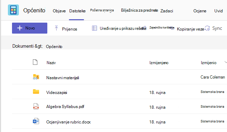Click the Algebra Syllabus PDF icon
The image size is (227, 132).
36,106
